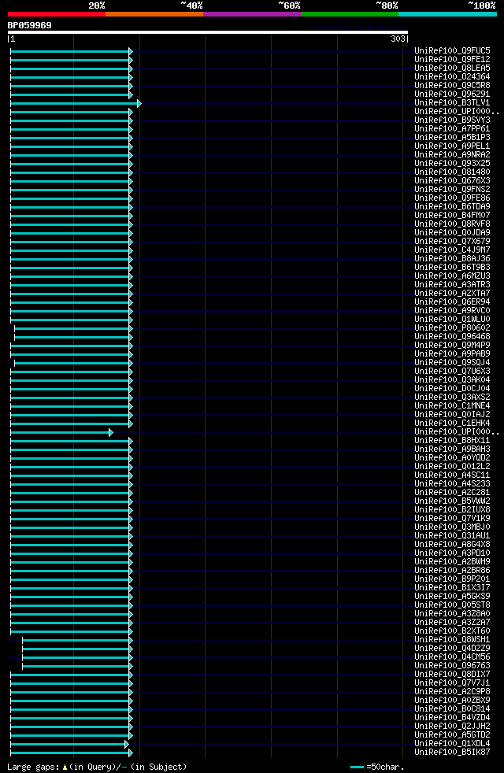The image size is (504, 773).
Task: Click the alignment bar of UniRef100_Q4CM56
Action: pos(77,657)
